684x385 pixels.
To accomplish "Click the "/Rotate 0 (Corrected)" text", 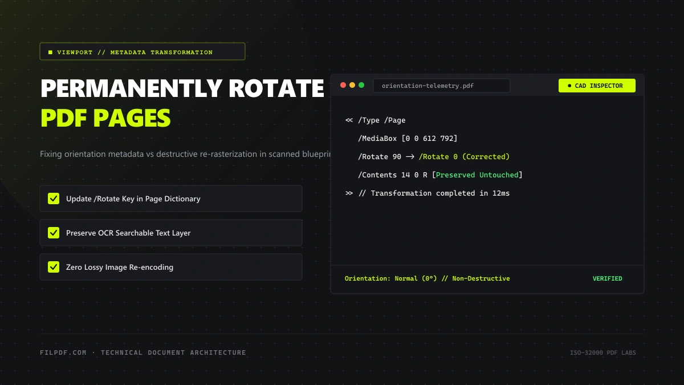I will (x=464, y=157).
